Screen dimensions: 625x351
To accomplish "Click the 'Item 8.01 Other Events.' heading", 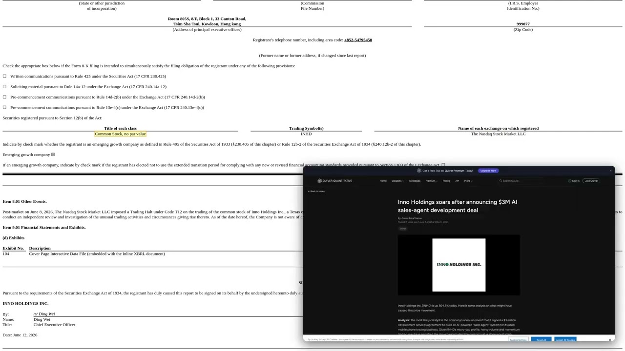I will tap(24, 201).
